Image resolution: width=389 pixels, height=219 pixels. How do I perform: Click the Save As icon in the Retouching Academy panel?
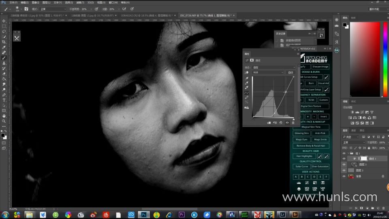coord(323,189)
